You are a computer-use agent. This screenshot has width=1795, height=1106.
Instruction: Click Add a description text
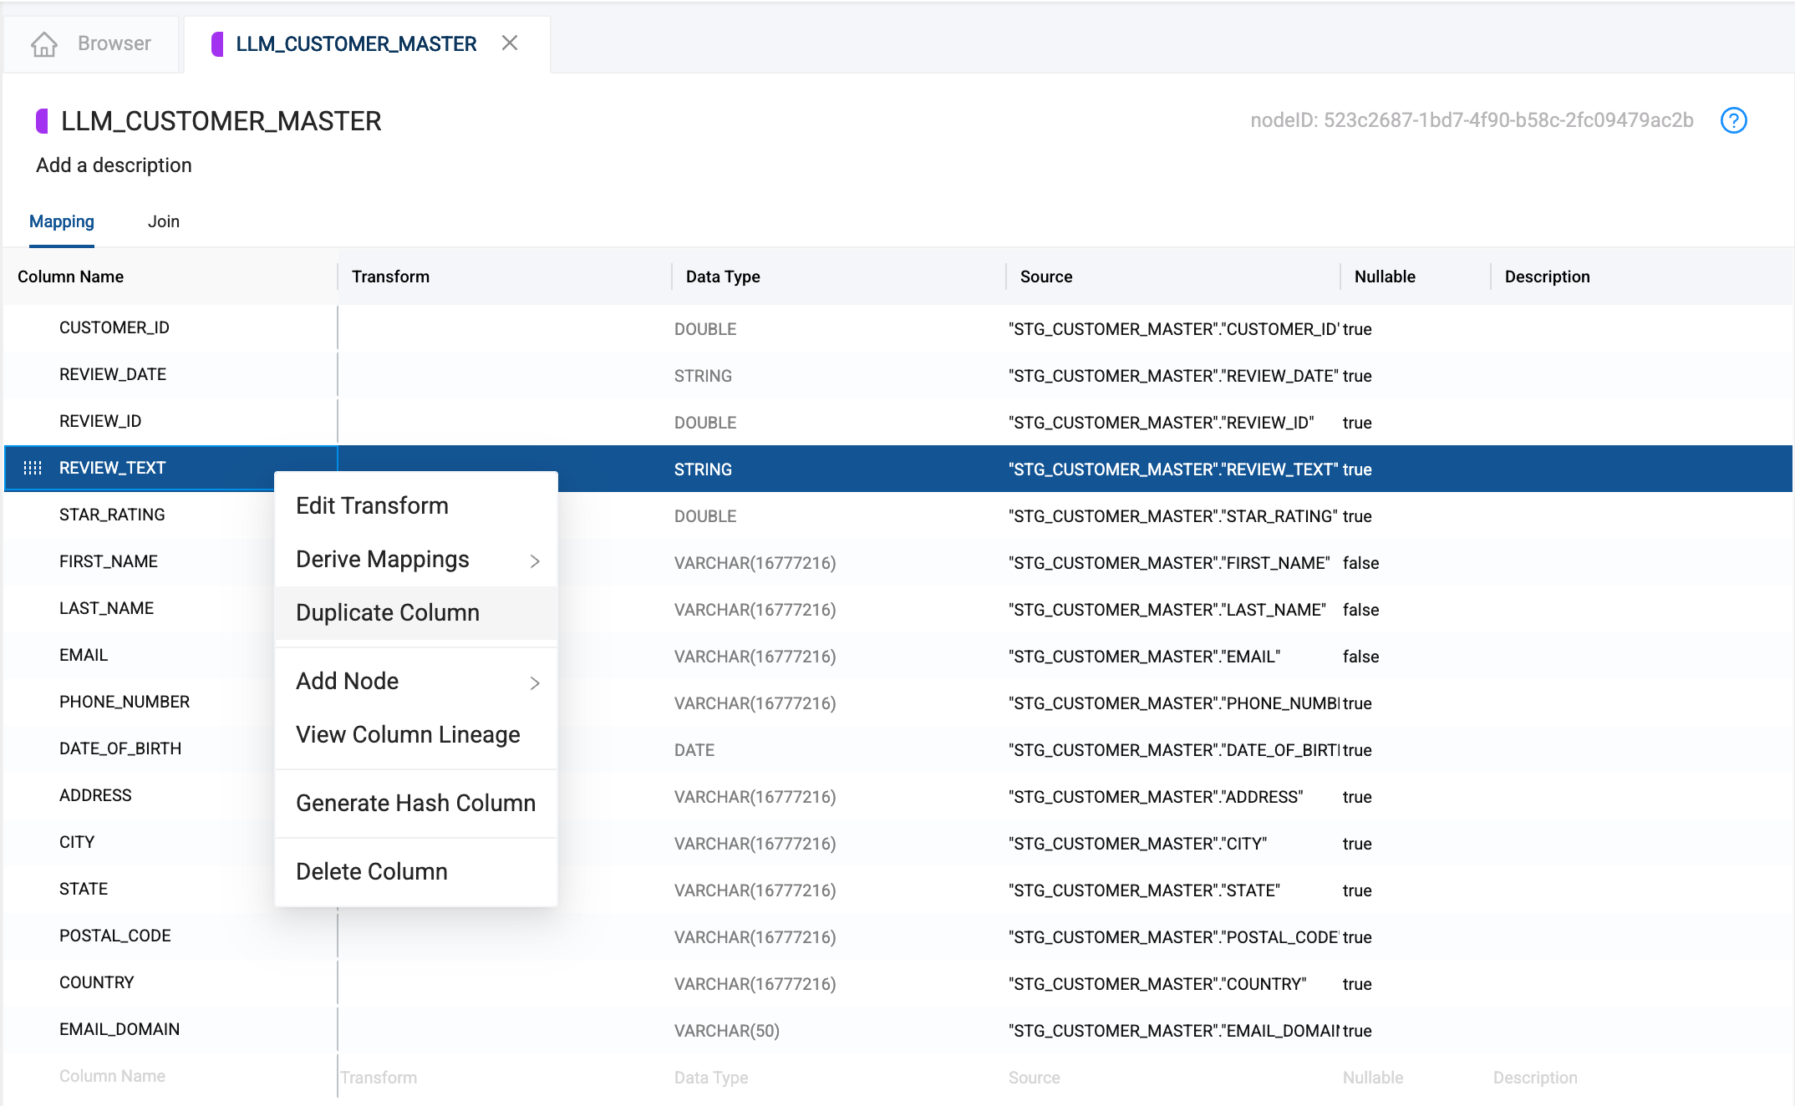(x=114, y=165)
